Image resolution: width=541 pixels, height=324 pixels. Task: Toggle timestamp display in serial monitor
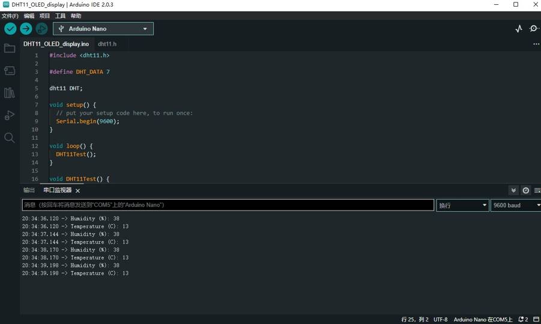pyautogui.click(x=526, y=190)
